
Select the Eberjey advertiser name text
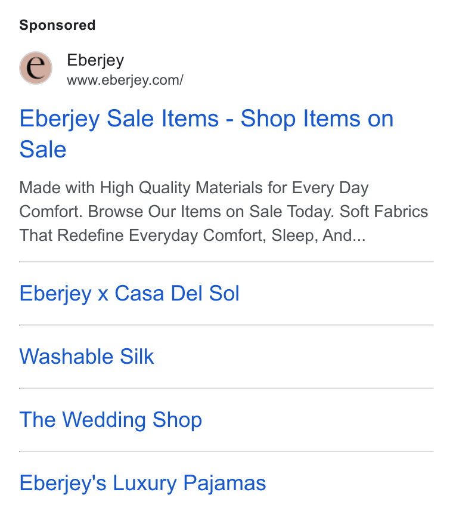coord(95,60)
